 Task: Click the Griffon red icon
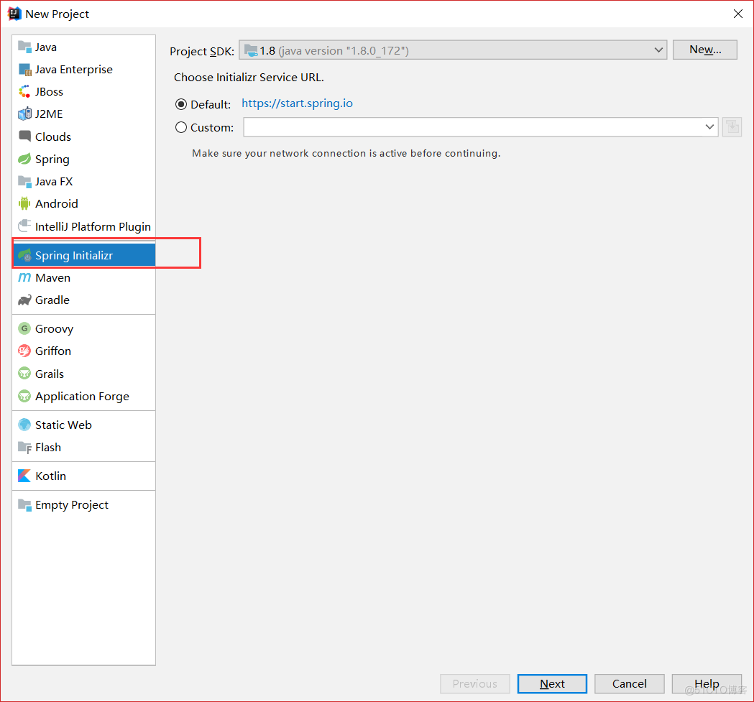click(24, 351)
